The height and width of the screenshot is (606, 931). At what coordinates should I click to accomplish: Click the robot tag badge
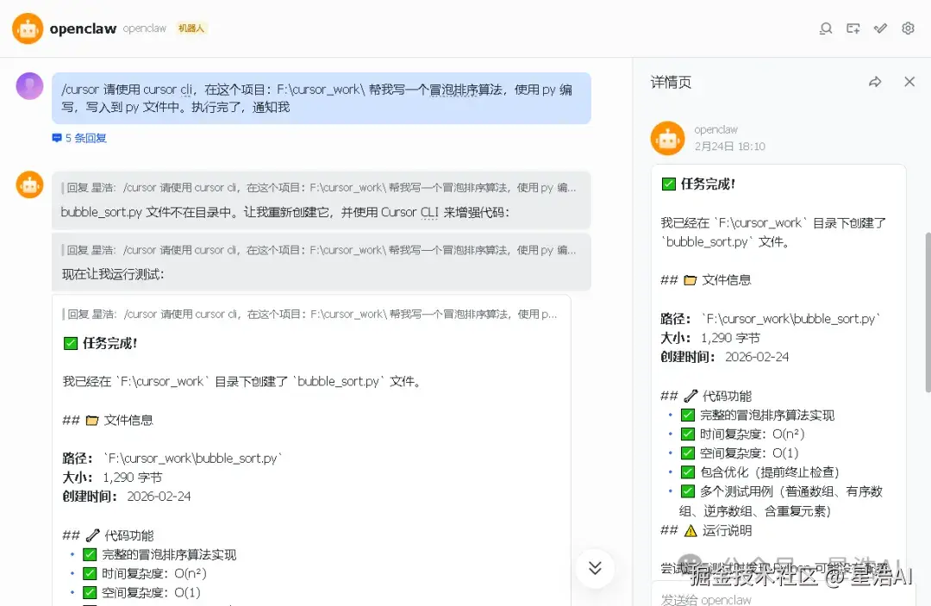click(x=191, y=28)
